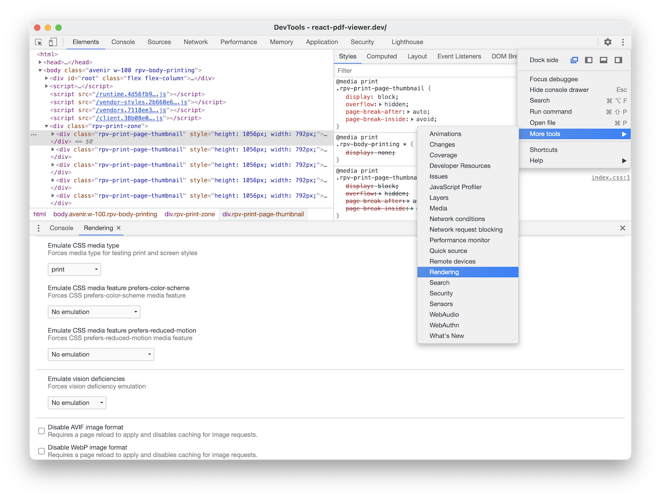Highlight the More tools menu entry
This screenshot has height=499, width=661.
point(574,134)
